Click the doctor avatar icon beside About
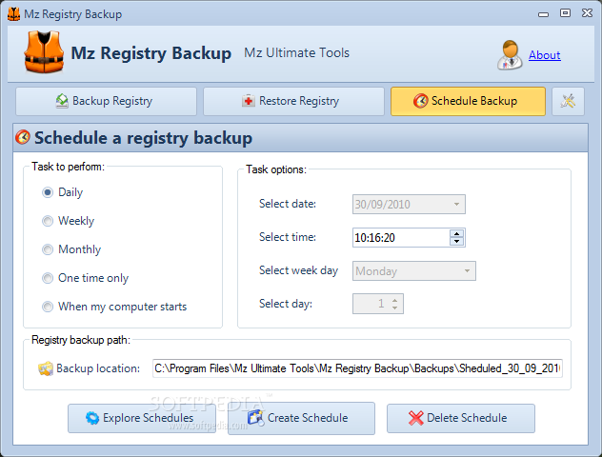 click(x=510, y=55)
